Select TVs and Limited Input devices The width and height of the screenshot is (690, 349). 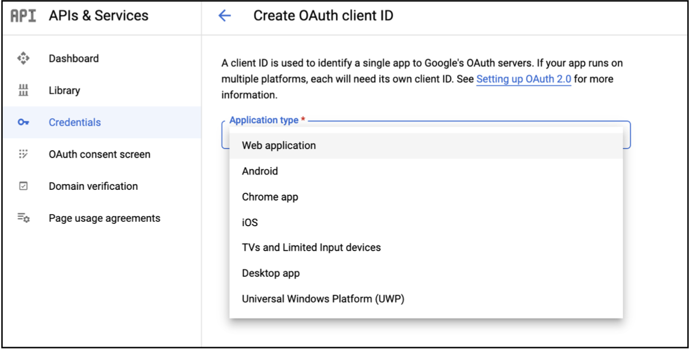pyautogui.click(x=426, y=248)
